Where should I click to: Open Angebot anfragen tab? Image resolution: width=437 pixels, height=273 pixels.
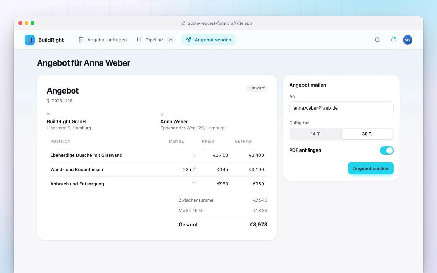coord(102,40)
